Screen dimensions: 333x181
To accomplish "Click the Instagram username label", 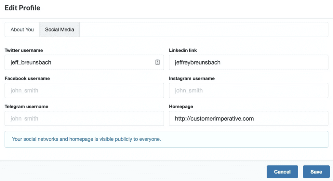I will 192,78.
